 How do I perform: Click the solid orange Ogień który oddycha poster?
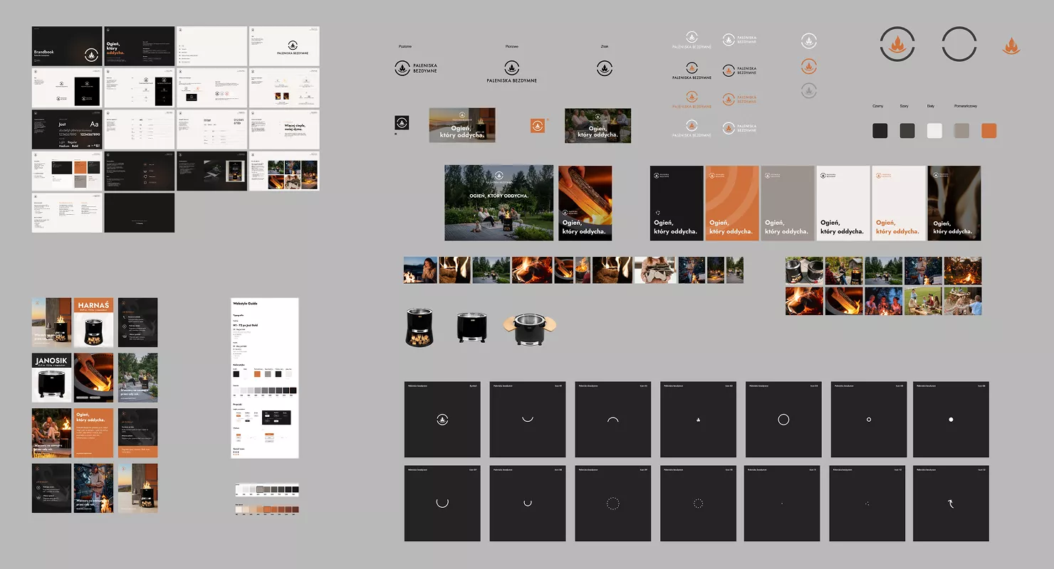click(x=732, y=203)
